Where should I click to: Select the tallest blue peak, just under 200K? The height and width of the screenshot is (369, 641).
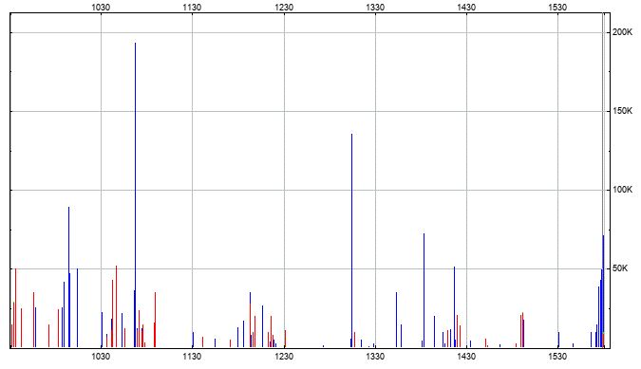135,195
